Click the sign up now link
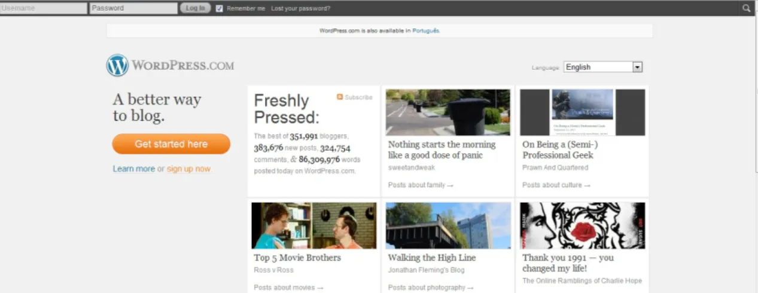758x293 pixels. click(188, 169)
